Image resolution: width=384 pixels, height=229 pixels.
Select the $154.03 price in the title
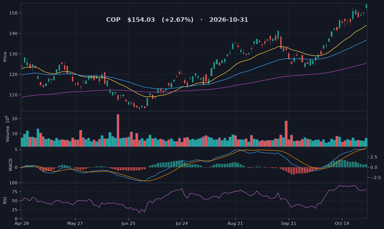click(x=141, y=20)
